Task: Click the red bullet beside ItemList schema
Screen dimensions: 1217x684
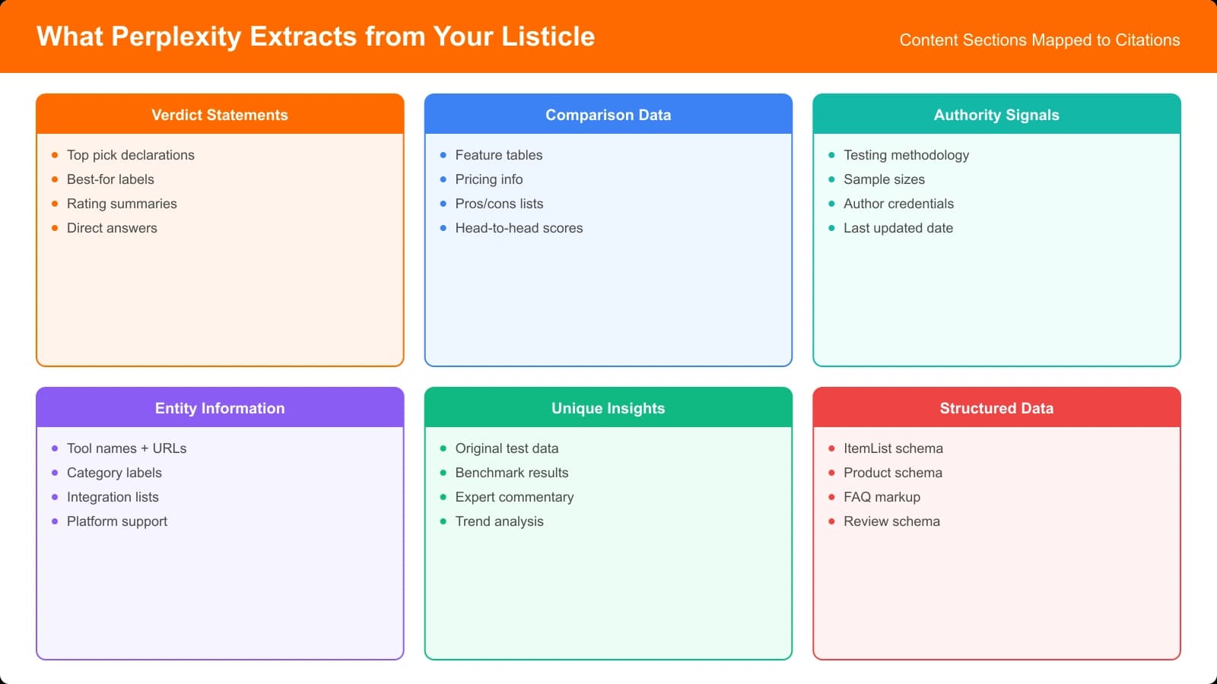Action: [831, 448]
